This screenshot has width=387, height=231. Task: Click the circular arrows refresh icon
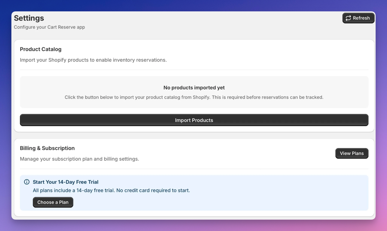point(348,18)
